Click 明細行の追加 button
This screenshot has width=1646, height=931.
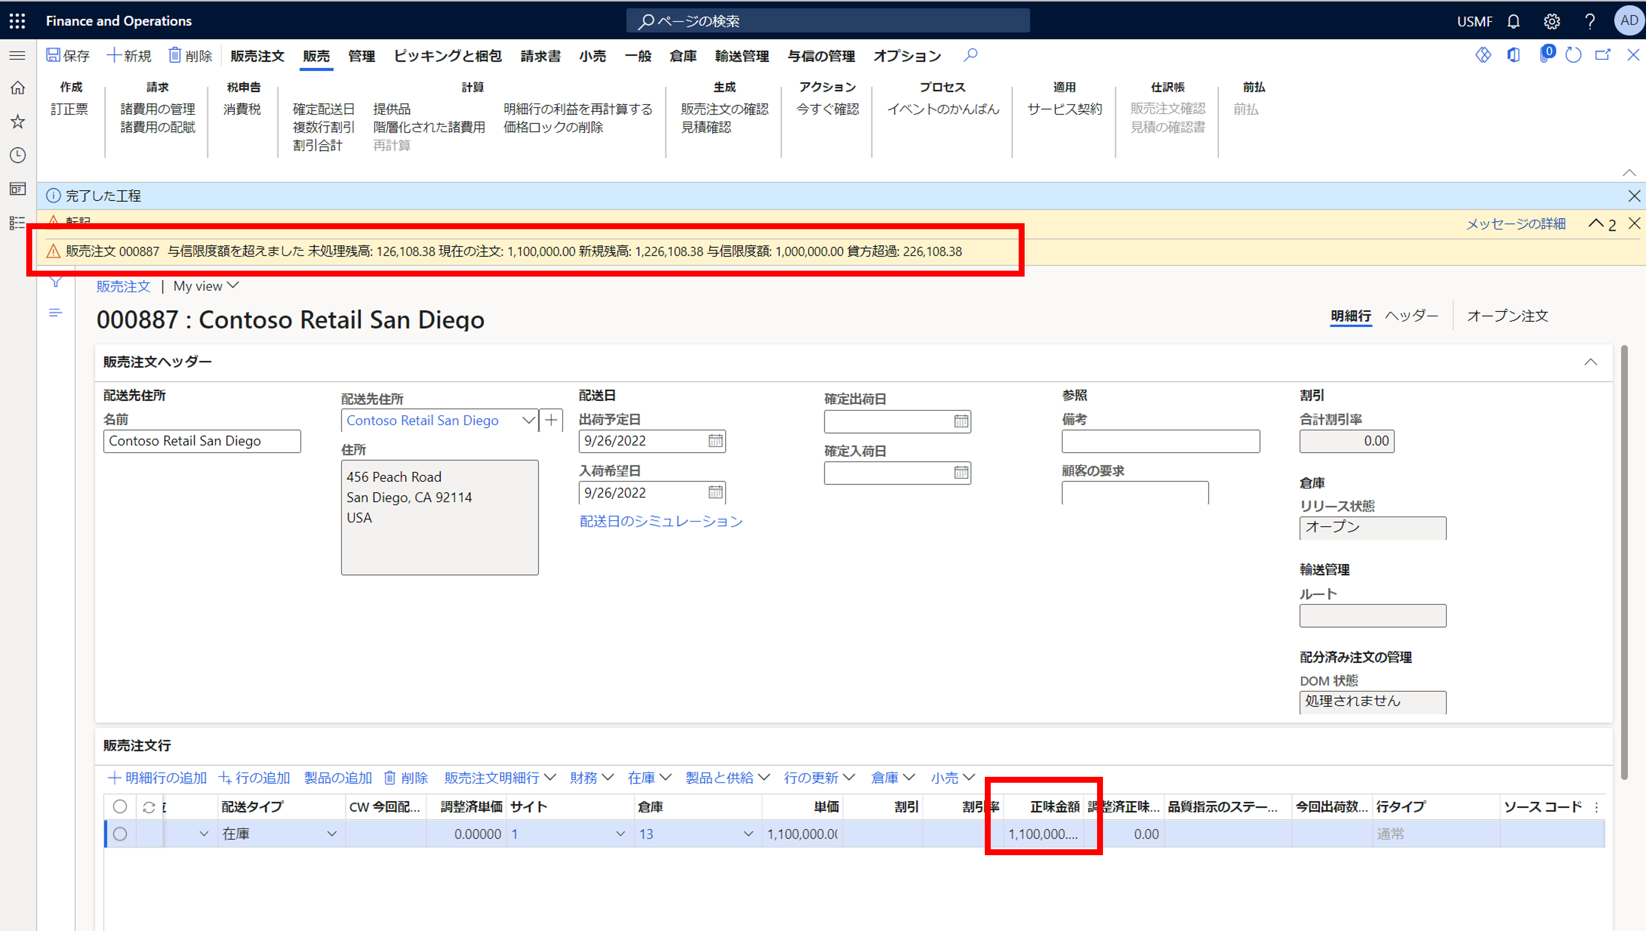(x=157, y=778)
